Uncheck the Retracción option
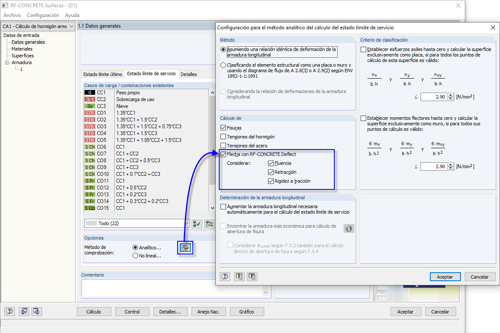The width and height of the screenshot is (500, 333). [271, 172]
